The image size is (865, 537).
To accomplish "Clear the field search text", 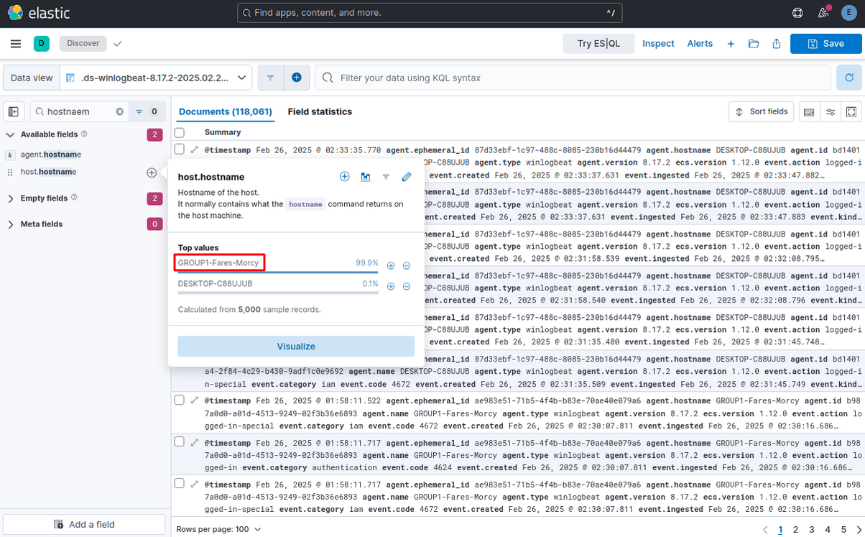I will pyautogui.click(x=120, y=112).
